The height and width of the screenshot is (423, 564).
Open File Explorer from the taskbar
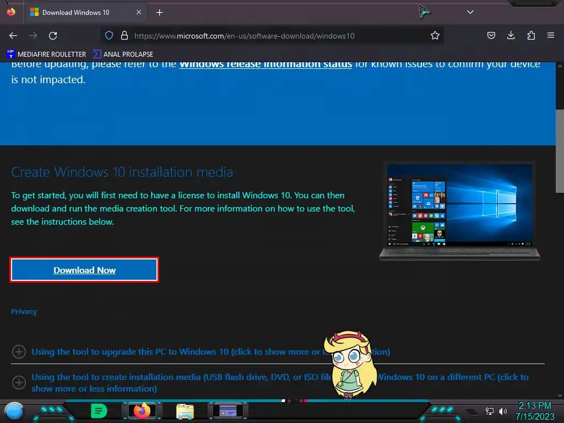(185, 411)
